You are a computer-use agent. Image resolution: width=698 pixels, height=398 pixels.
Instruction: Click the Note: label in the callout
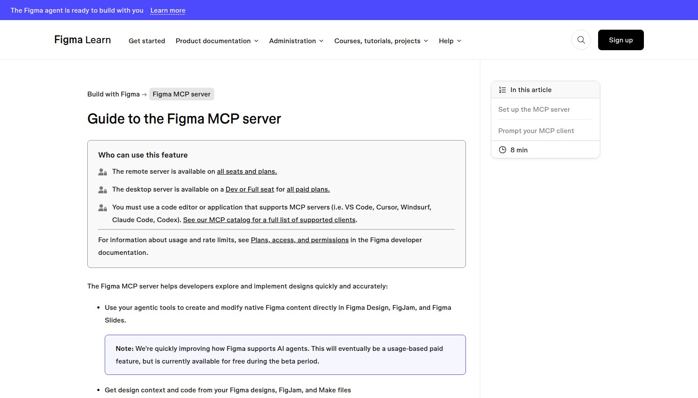(124, 349)
